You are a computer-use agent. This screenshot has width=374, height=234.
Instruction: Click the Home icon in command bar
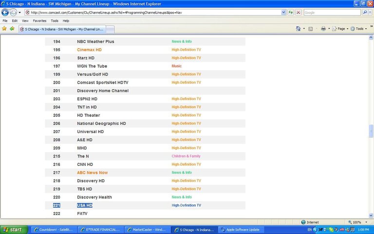[x=298, y=29]
